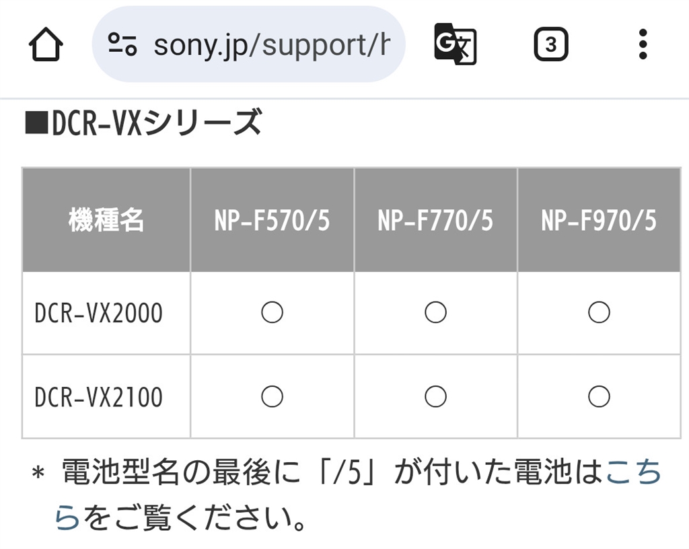
Task: Open Google Translate icon
Action: (456, 44)
